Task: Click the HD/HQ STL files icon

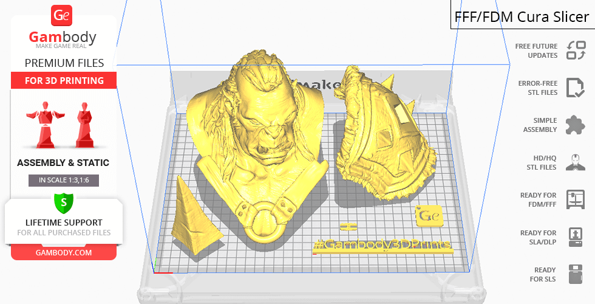Action: click(575, 162)
